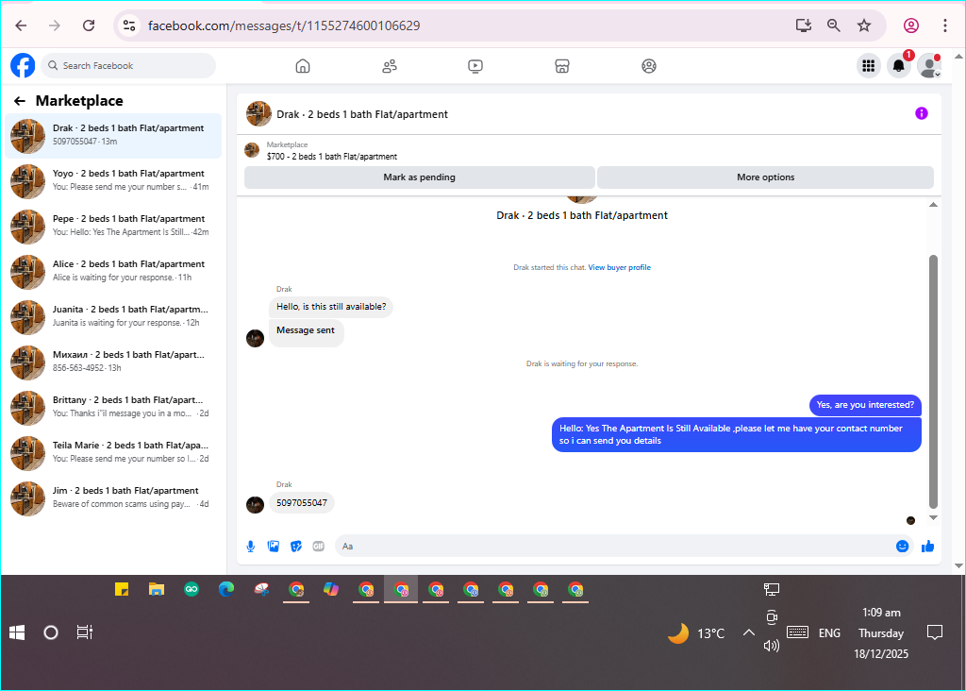Attach a photo using image icon
This screenshot has width=966, height=691.
click(x=274, y=547)
